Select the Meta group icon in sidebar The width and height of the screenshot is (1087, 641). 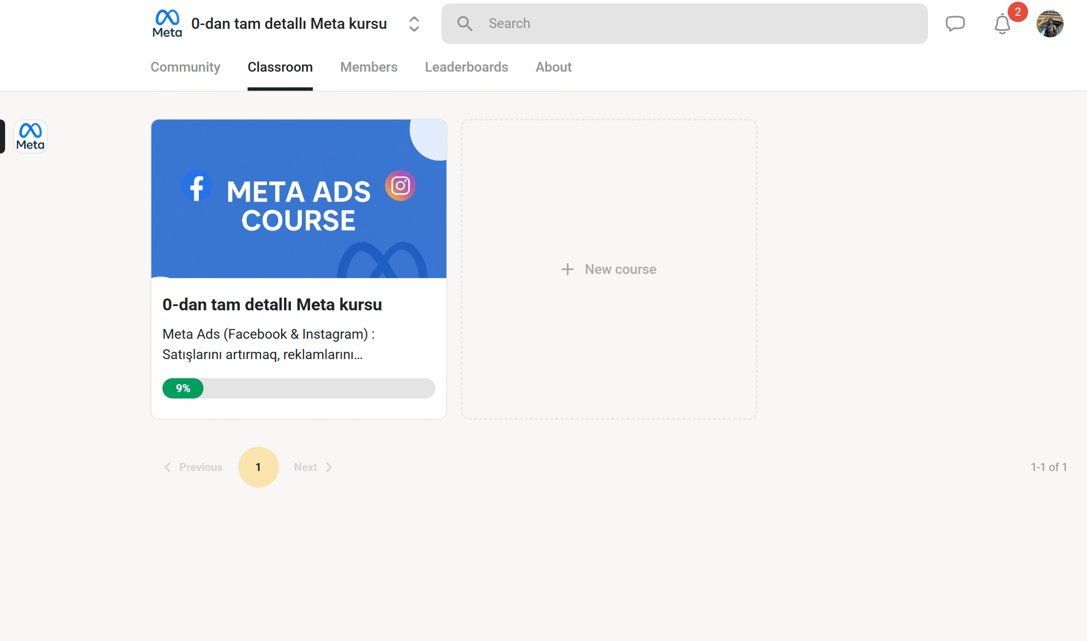(30, 137)
